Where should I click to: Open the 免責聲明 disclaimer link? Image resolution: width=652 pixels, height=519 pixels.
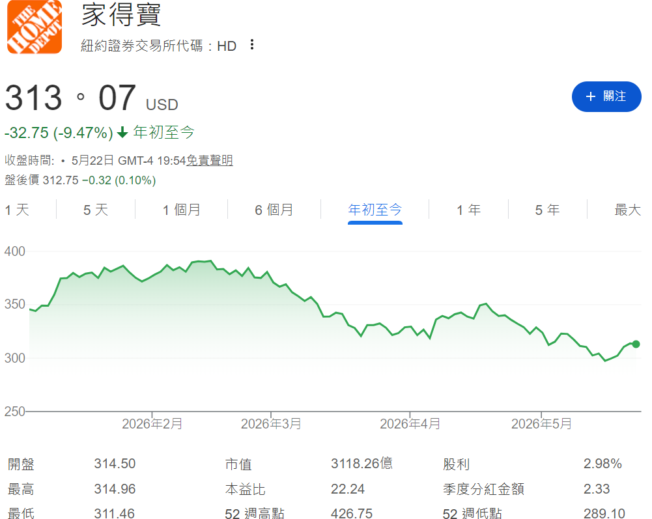210,161
